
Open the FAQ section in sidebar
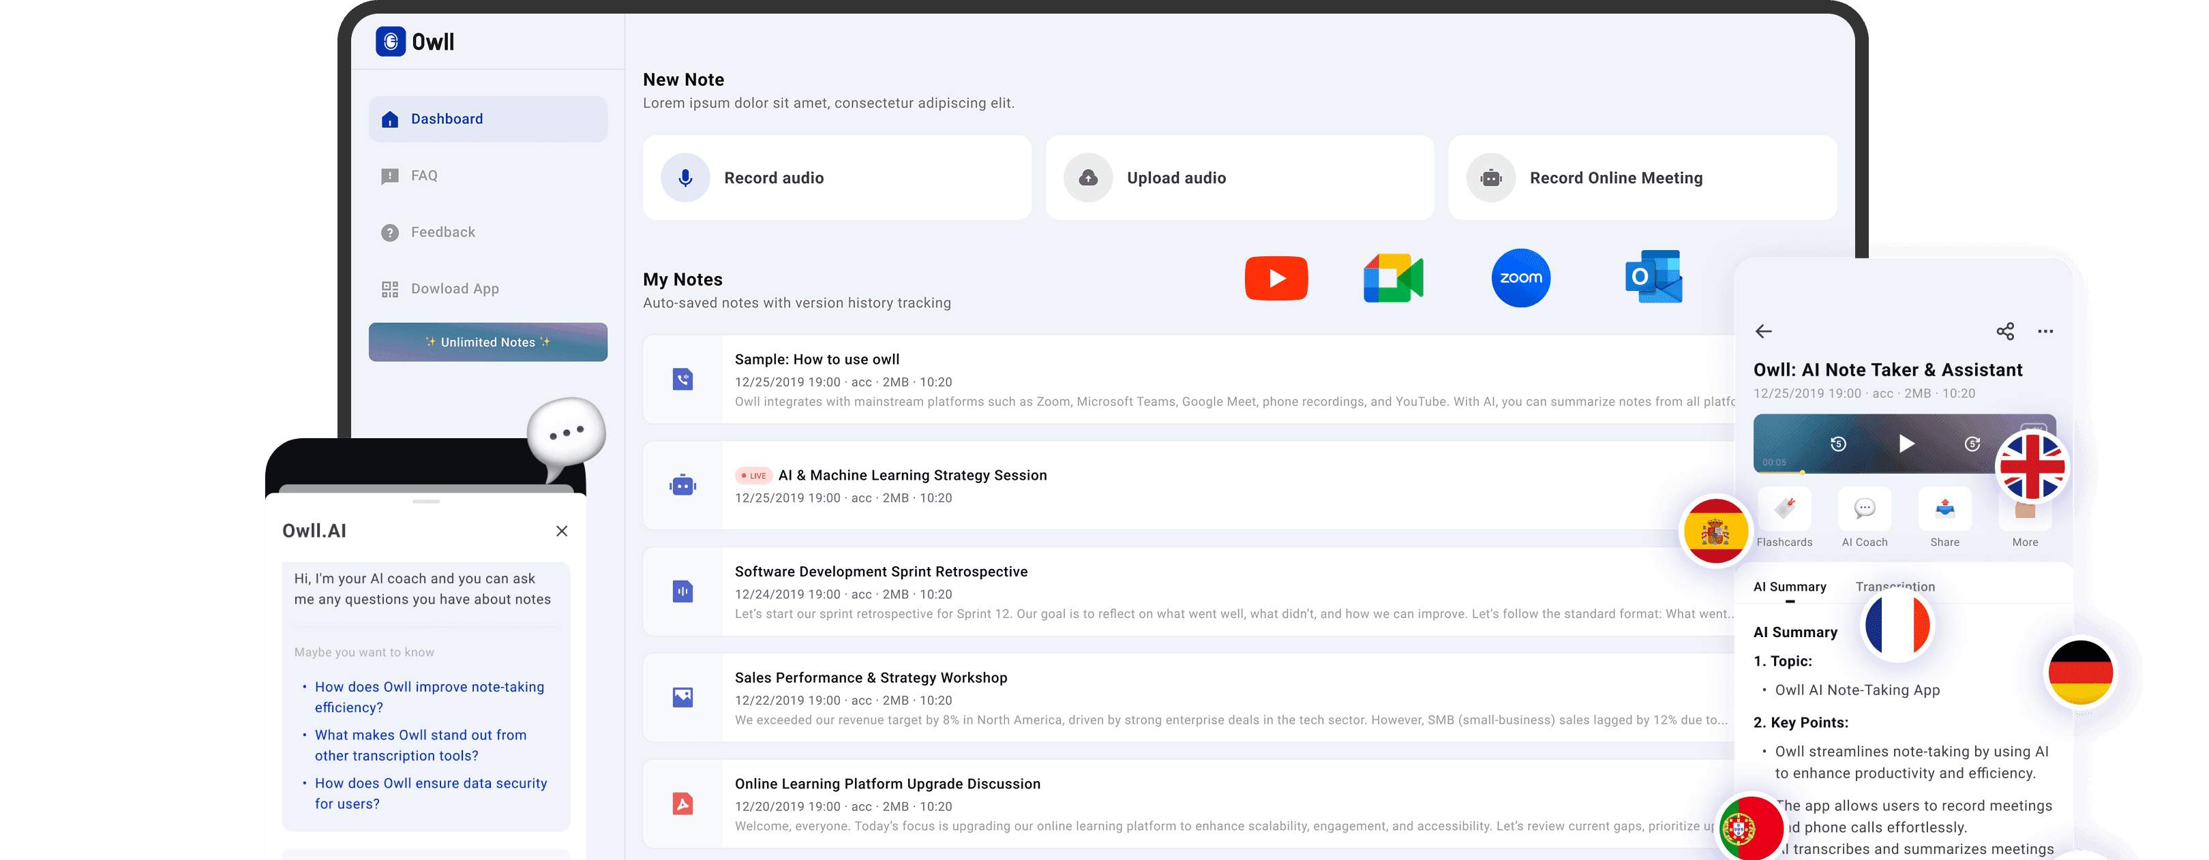click(423, 175)
